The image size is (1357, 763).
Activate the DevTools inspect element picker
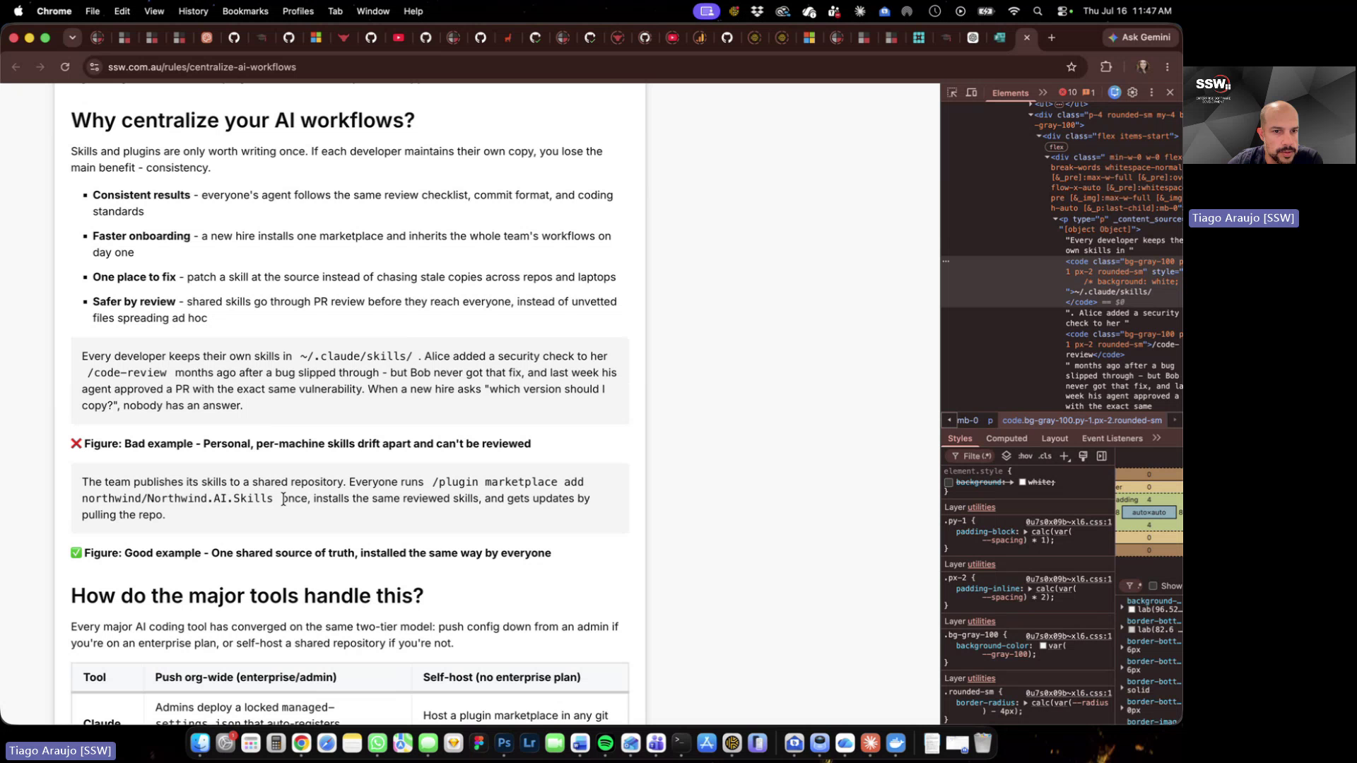[x=952, y=93]
